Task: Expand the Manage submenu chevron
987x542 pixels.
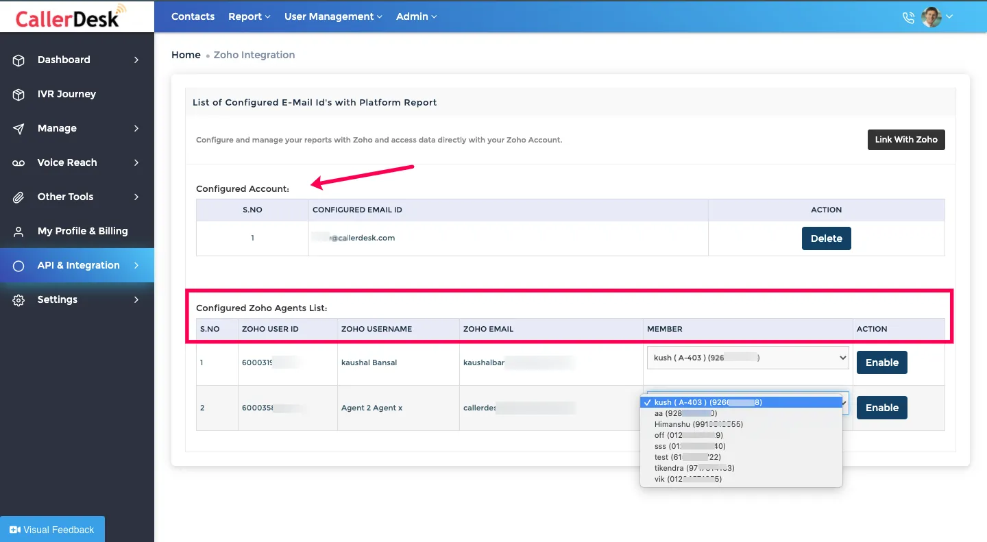Action: pyautogui.click(x=136, y=128)
